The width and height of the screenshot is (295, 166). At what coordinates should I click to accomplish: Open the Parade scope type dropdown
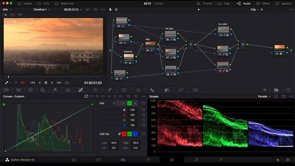pyautogui.click(x=264, y=96)
